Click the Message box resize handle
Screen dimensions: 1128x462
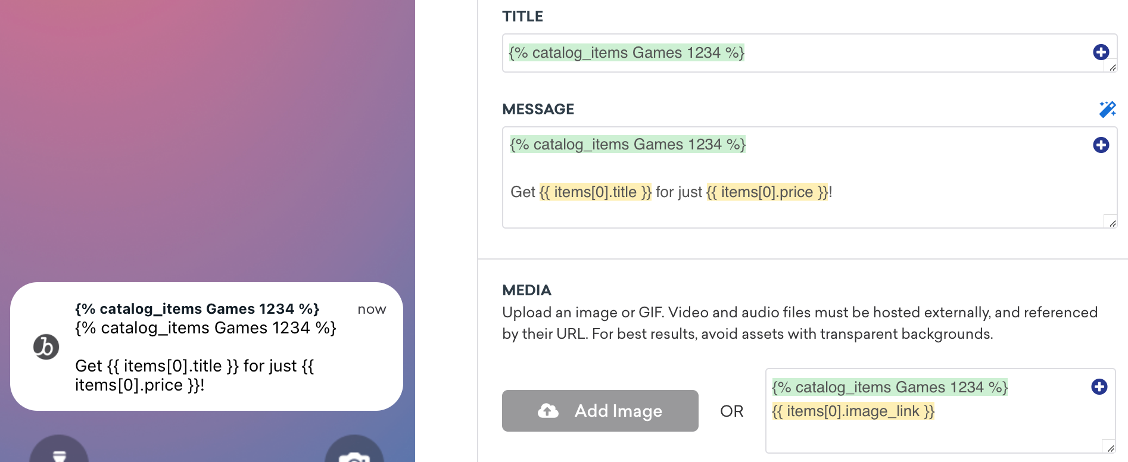[1112, 223]
